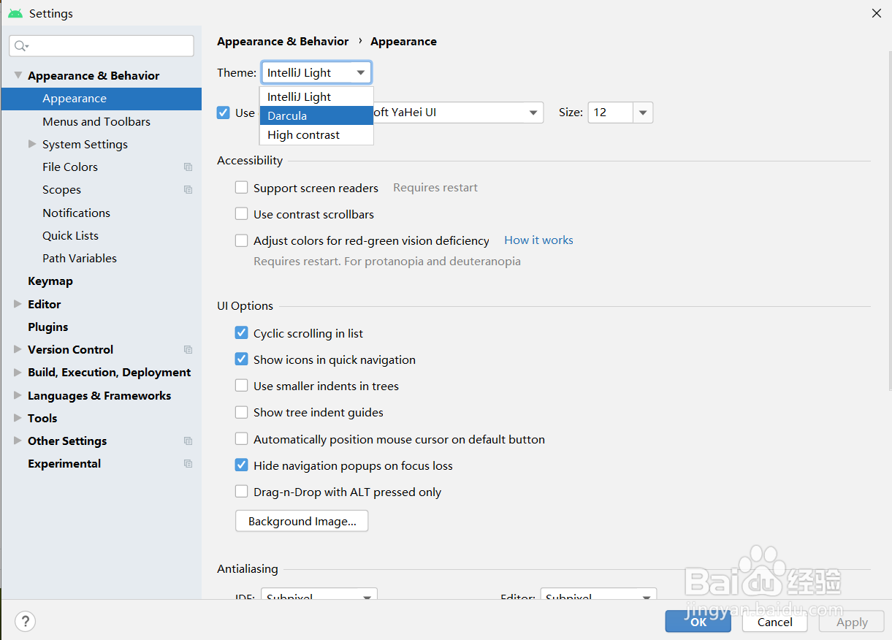Uncheck Hide navigation popups on focus loss
This screenshot has height=640, width=892.
[241, 465]
